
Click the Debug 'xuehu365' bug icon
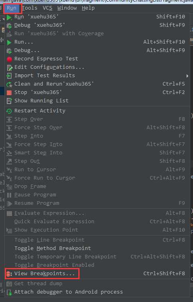point(9,26)
